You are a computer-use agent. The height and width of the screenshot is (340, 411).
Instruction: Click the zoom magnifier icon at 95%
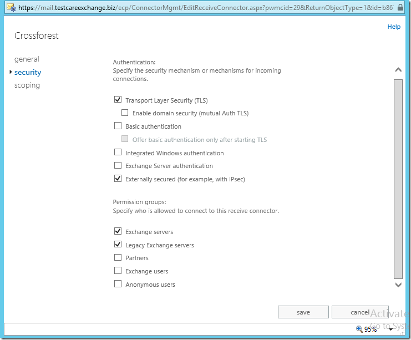point(359,329)
